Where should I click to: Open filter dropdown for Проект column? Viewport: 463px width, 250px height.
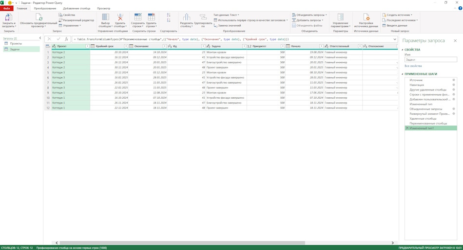87,46
